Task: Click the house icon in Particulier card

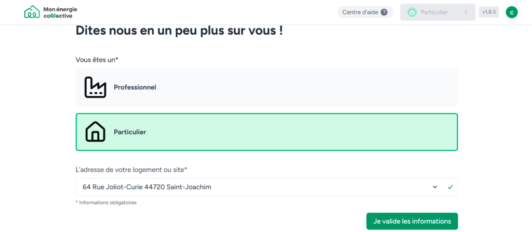Action: pos(95,132)
